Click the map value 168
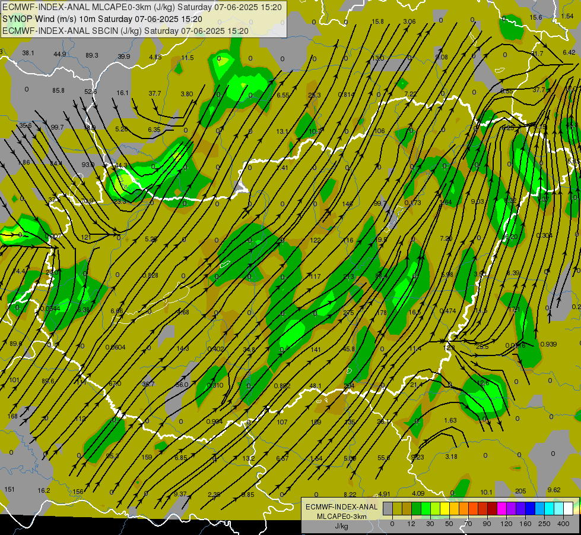This screenshot has height=535, width=581. click(12, 416)
